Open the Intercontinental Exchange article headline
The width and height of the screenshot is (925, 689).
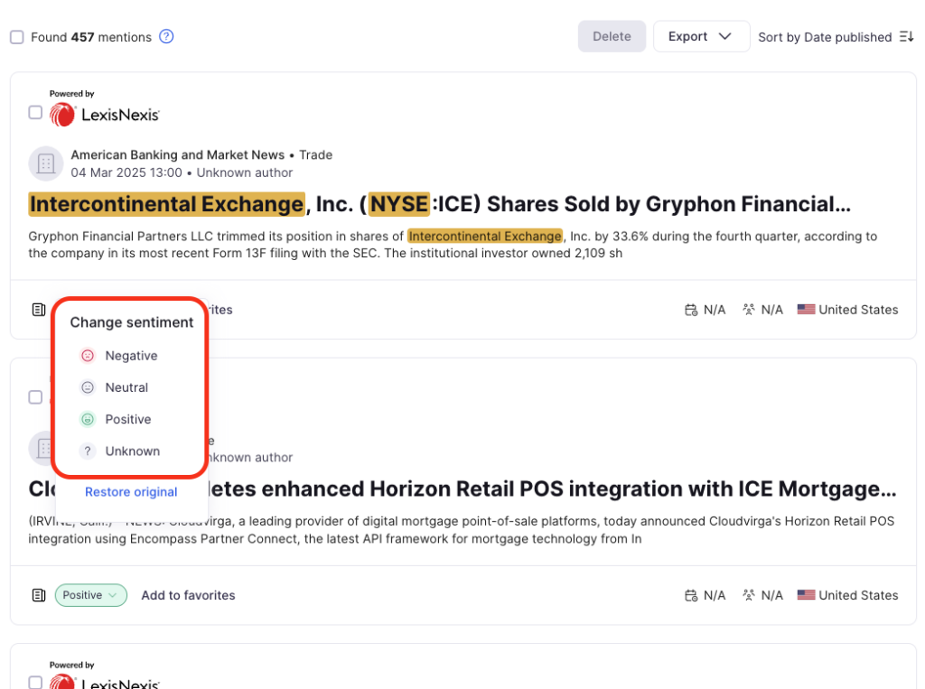pyautogui.click(x=439, y=204)
